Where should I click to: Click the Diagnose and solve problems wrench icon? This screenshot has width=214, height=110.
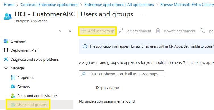pyautogui.click(x=6, y=59)
